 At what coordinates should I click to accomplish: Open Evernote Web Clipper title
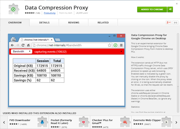coord(147,120)
